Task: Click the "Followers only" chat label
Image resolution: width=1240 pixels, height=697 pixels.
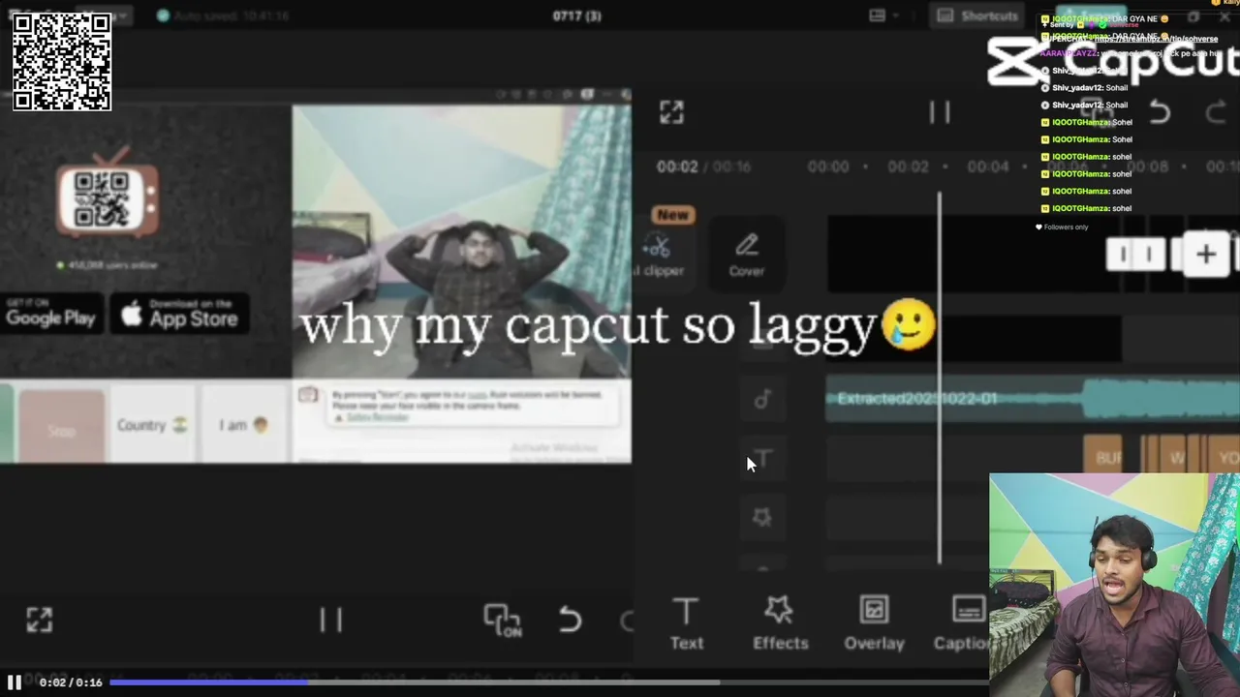Action: 1062,227
